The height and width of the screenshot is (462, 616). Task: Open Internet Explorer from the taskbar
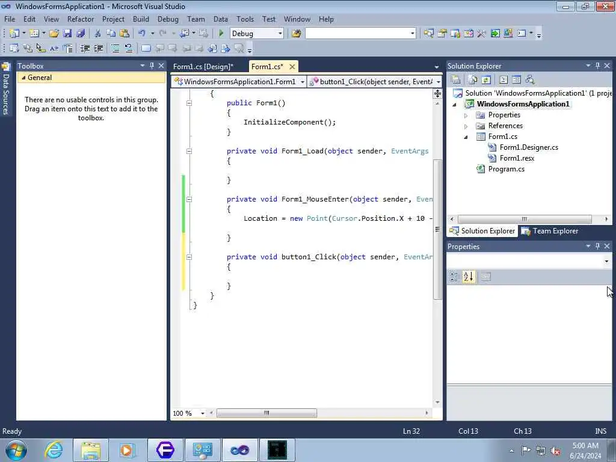click(54, 450)
